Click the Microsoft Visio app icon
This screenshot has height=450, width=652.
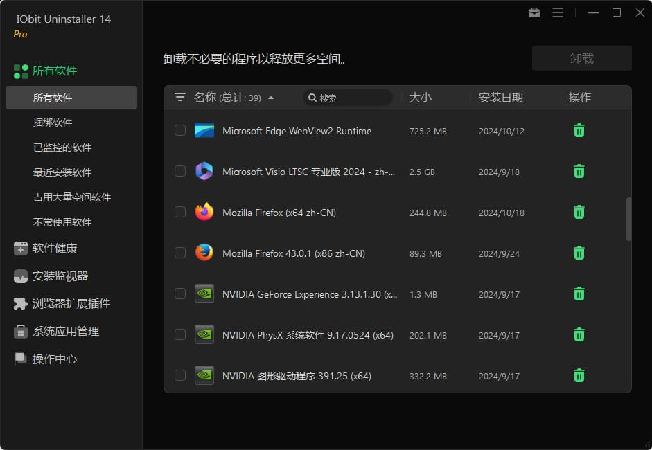tap(204, 171)
